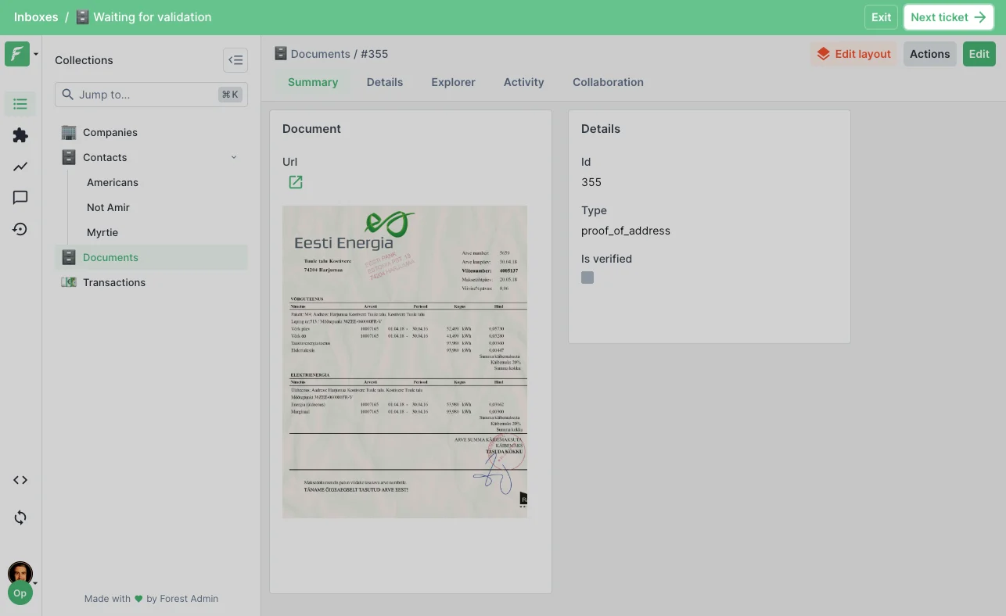Select the Myrtie segment
Viewport: 1006px width, 616px height.
102,232
